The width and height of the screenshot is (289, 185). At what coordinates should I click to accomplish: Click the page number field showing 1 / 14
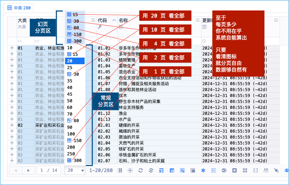pyautogui.click(x=49, y=170)
